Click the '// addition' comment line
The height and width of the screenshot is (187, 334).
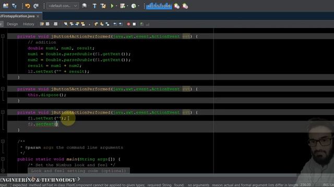click(x=42, y=42)
